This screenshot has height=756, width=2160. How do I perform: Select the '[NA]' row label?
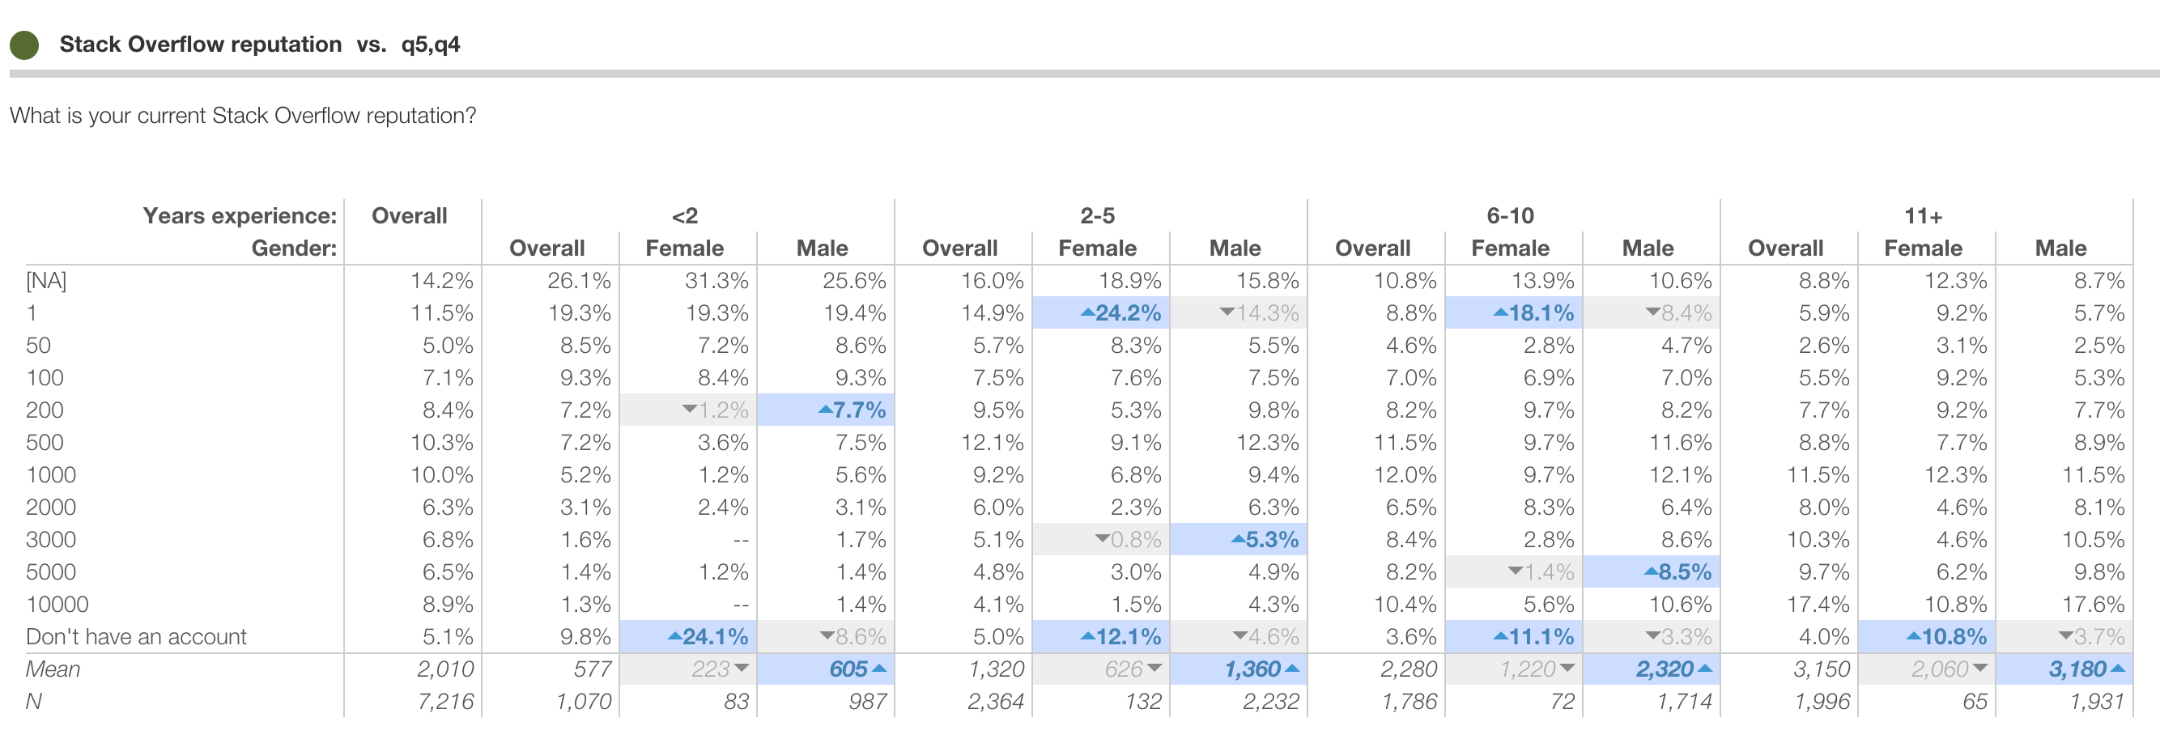(46, 281)
